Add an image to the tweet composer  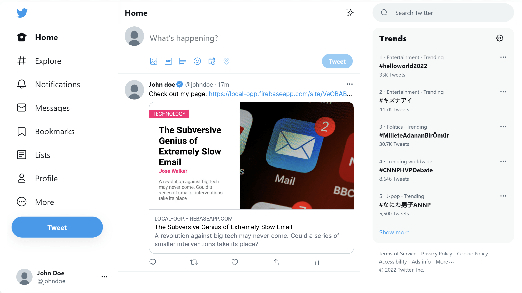pyautogui.click(x=154, y=61)
